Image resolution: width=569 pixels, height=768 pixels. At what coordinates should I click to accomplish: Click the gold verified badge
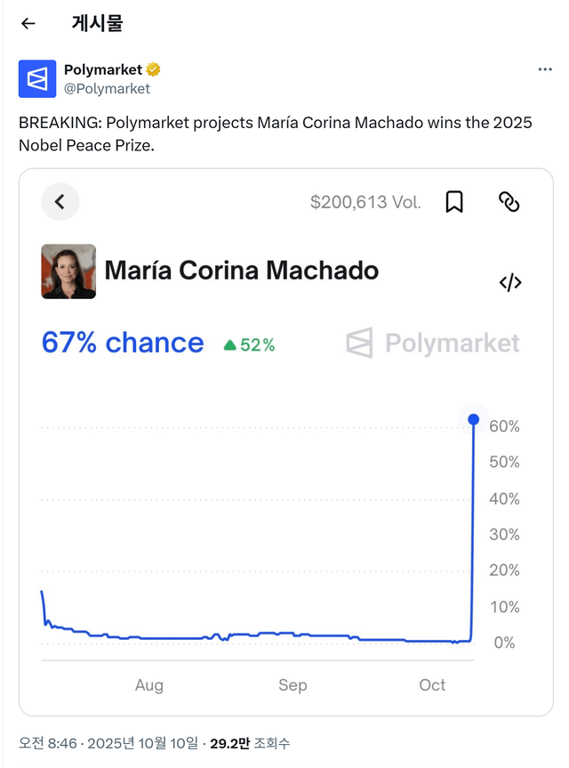click(x=153, y=69)
